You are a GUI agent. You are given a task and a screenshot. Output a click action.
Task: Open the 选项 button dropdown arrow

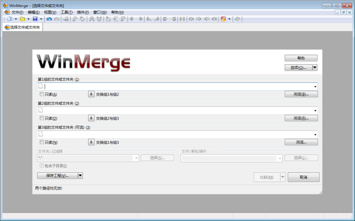click(x=315, y=67)
